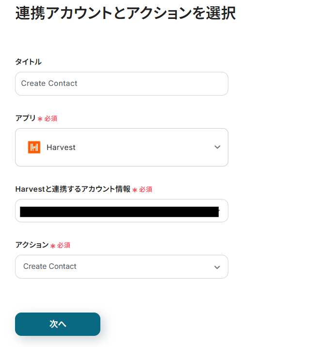The width and height of the screenshot is (335, 347).
Task: Click the 必須 marker beside アクション
Action: click(64, 246)
